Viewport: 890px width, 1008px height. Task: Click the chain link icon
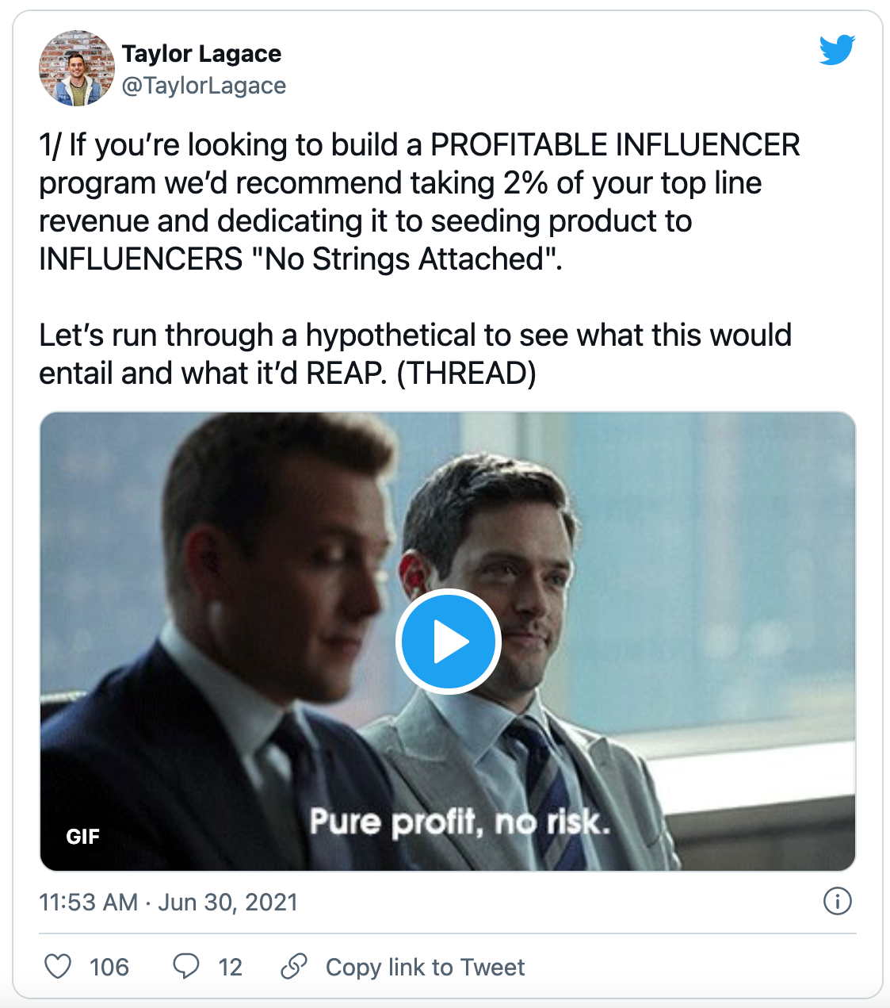294,966
